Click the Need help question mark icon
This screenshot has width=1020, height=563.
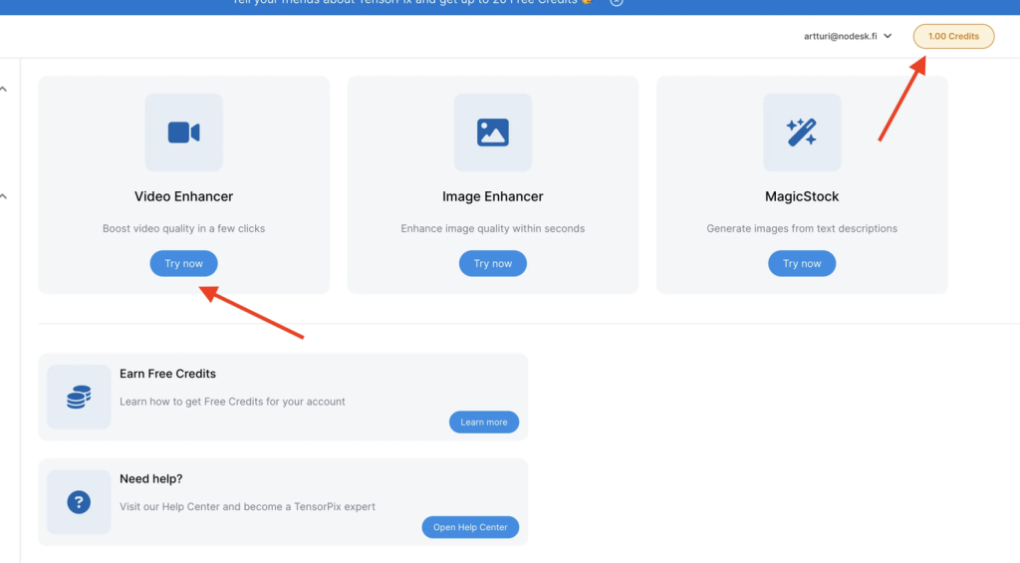pos(79,502)
